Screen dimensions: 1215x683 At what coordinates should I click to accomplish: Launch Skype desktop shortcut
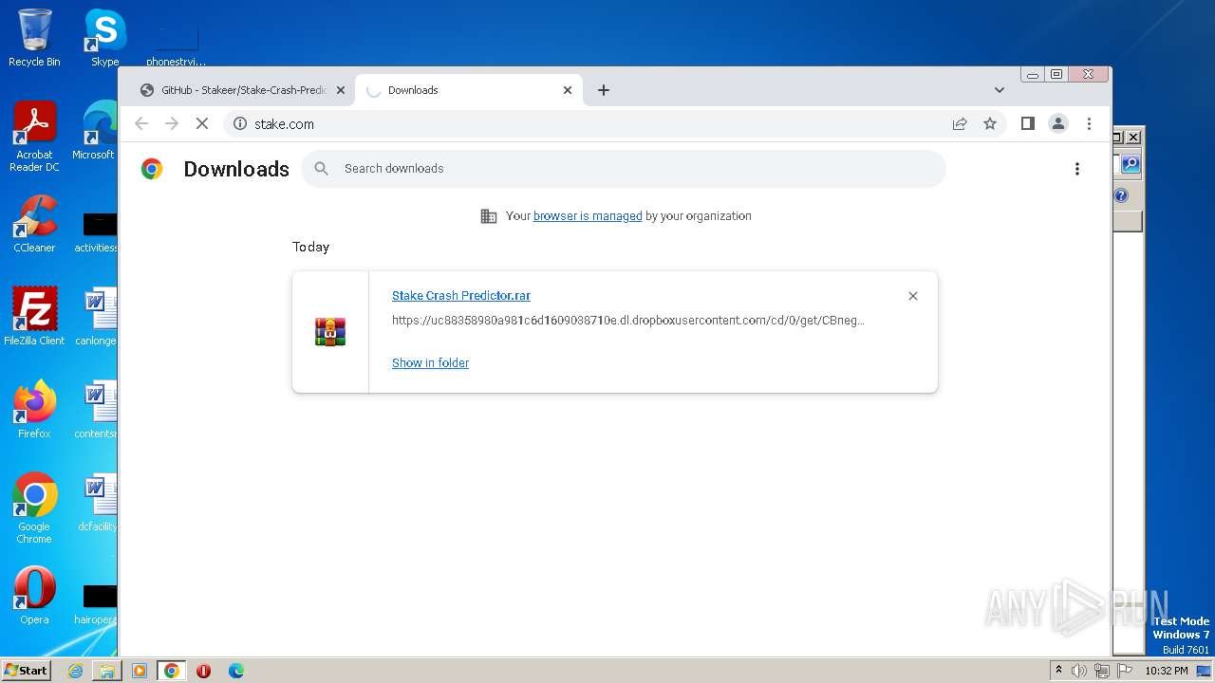click(x=104, y=39)
